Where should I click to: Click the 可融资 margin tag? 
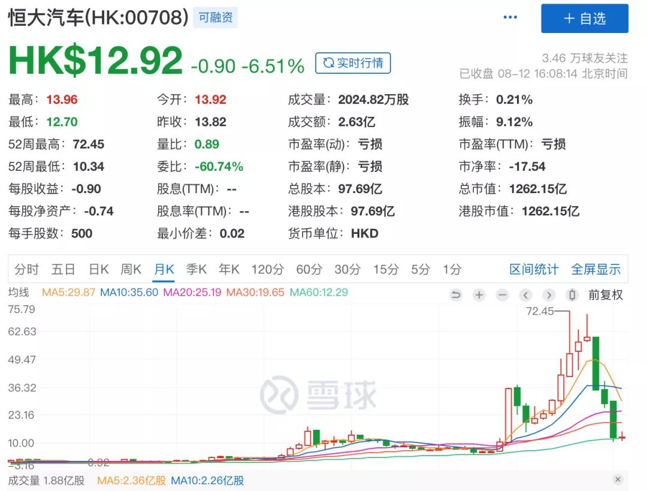[216, 17]
